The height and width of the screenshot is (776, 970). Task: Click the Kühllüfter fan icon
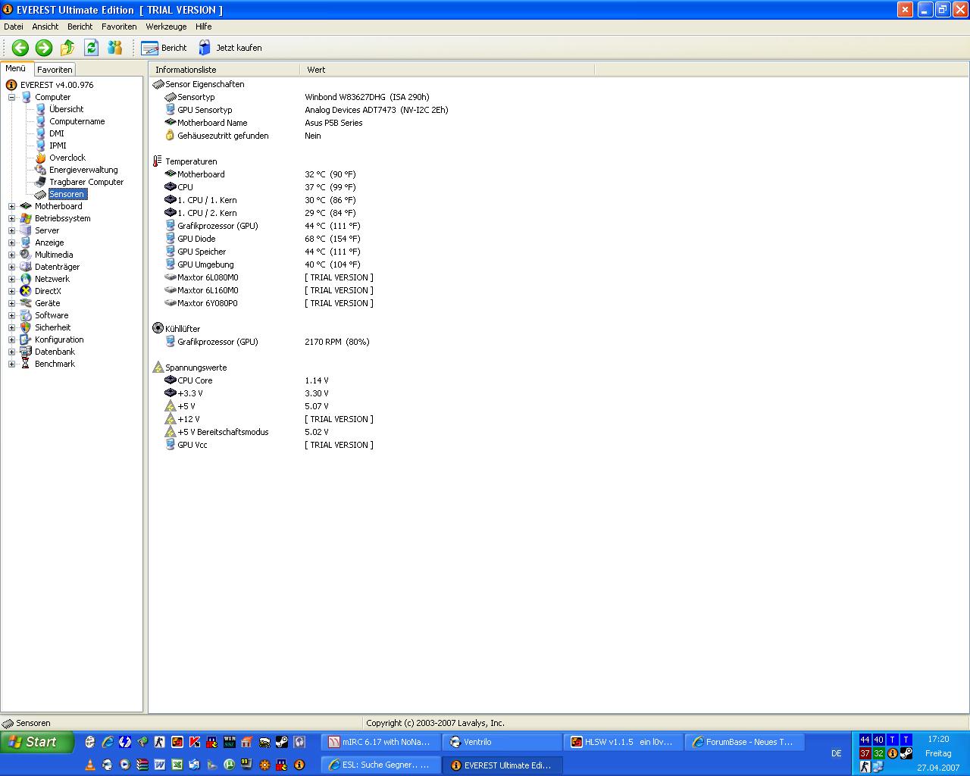click(158, 328)
